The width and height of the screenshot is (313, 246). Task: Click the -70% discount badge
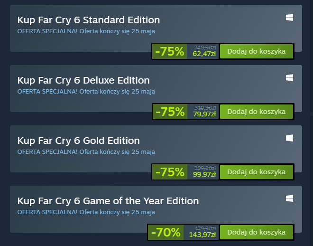click(166, 232)
